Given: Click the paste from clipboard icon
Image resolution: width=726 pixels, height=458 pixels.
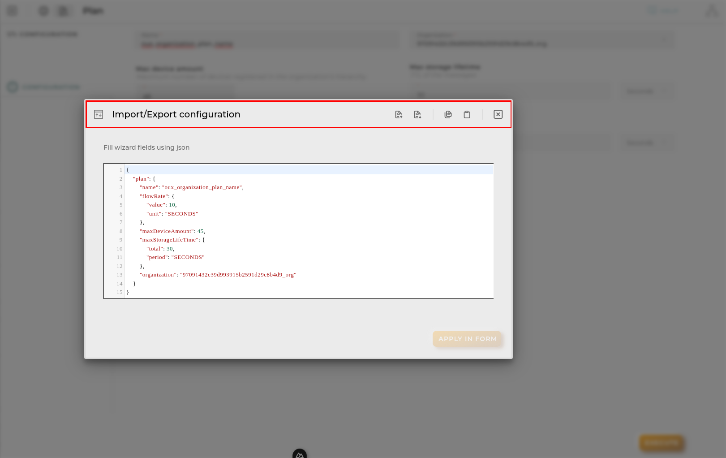Looking at the screenshot, I should (467, 115).
